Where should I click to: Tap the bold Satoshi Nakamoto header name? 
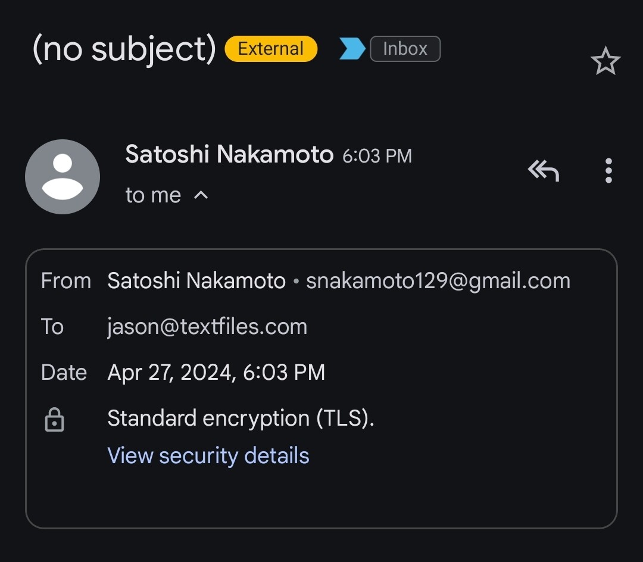[229, 155]
